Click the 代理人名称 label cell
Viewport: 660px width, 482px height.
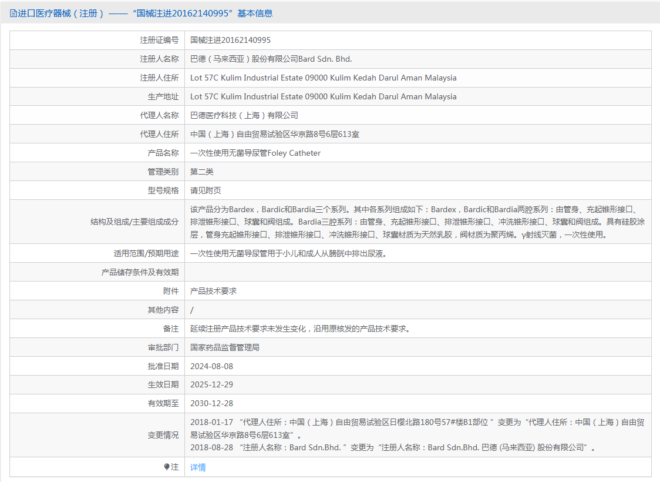coord(97,115)
